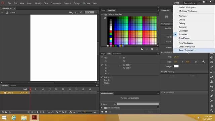The height and width of the screenshot is (121, 215).
Task: Click the Play button in Timeline
Action: (x=38, y=112)
